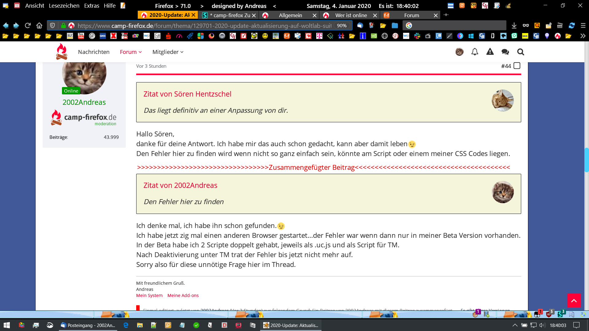Open the Mein System link
Image resolution: width=589 pixels, height=331 pixels.
[149, 295]
